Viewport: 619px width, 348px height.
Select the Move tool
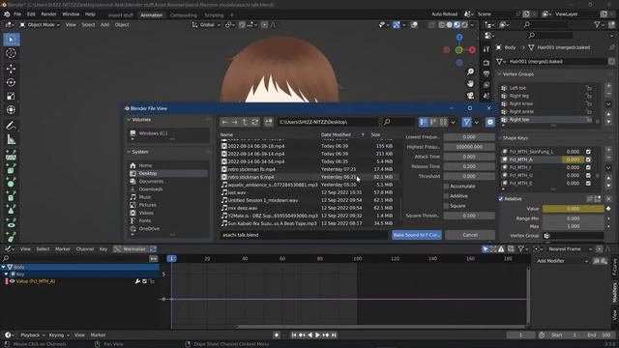11,69
